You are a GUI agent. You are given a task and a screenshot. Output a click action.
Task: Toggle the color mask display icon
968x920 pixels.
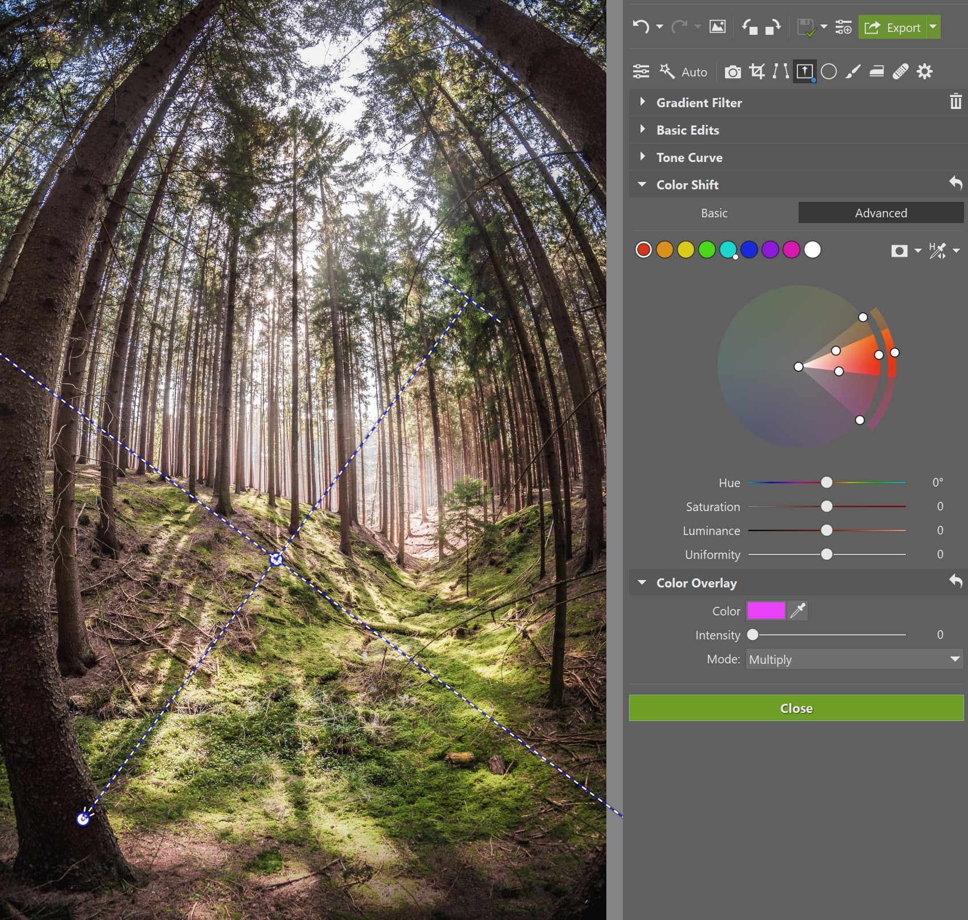pos(900,250)
